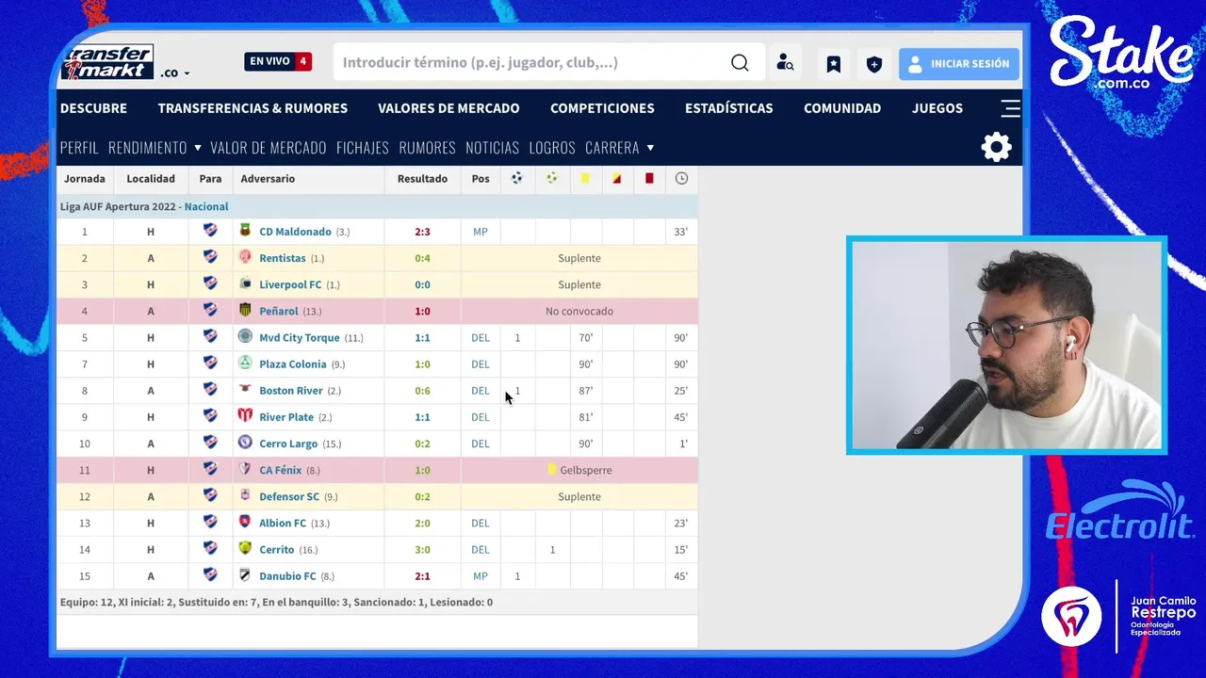The image size is (1206, 678).
Task: Click the River Plate crest icon
Action: tap(245, 416)
